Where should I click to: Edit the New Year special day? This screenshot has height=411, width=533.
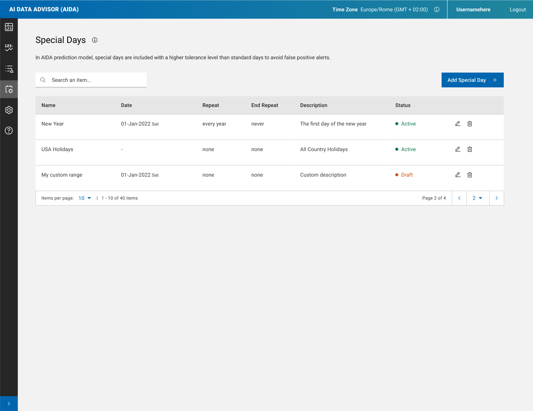(458, 124)
